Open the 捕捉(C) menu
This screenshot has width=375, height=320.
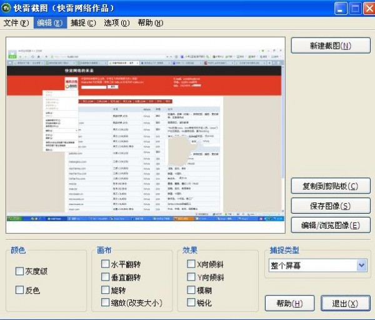point(83,23)
